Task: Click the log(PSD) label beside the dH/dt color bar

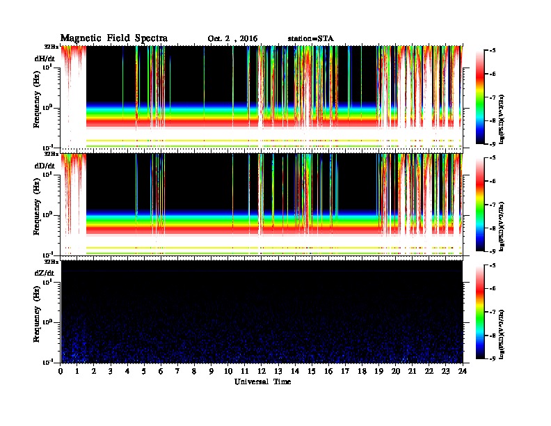Action: (x=502, y=120)
